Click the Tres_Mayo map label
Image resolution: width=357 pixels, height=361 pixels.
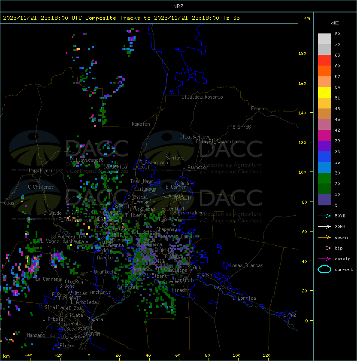point(142,181)
